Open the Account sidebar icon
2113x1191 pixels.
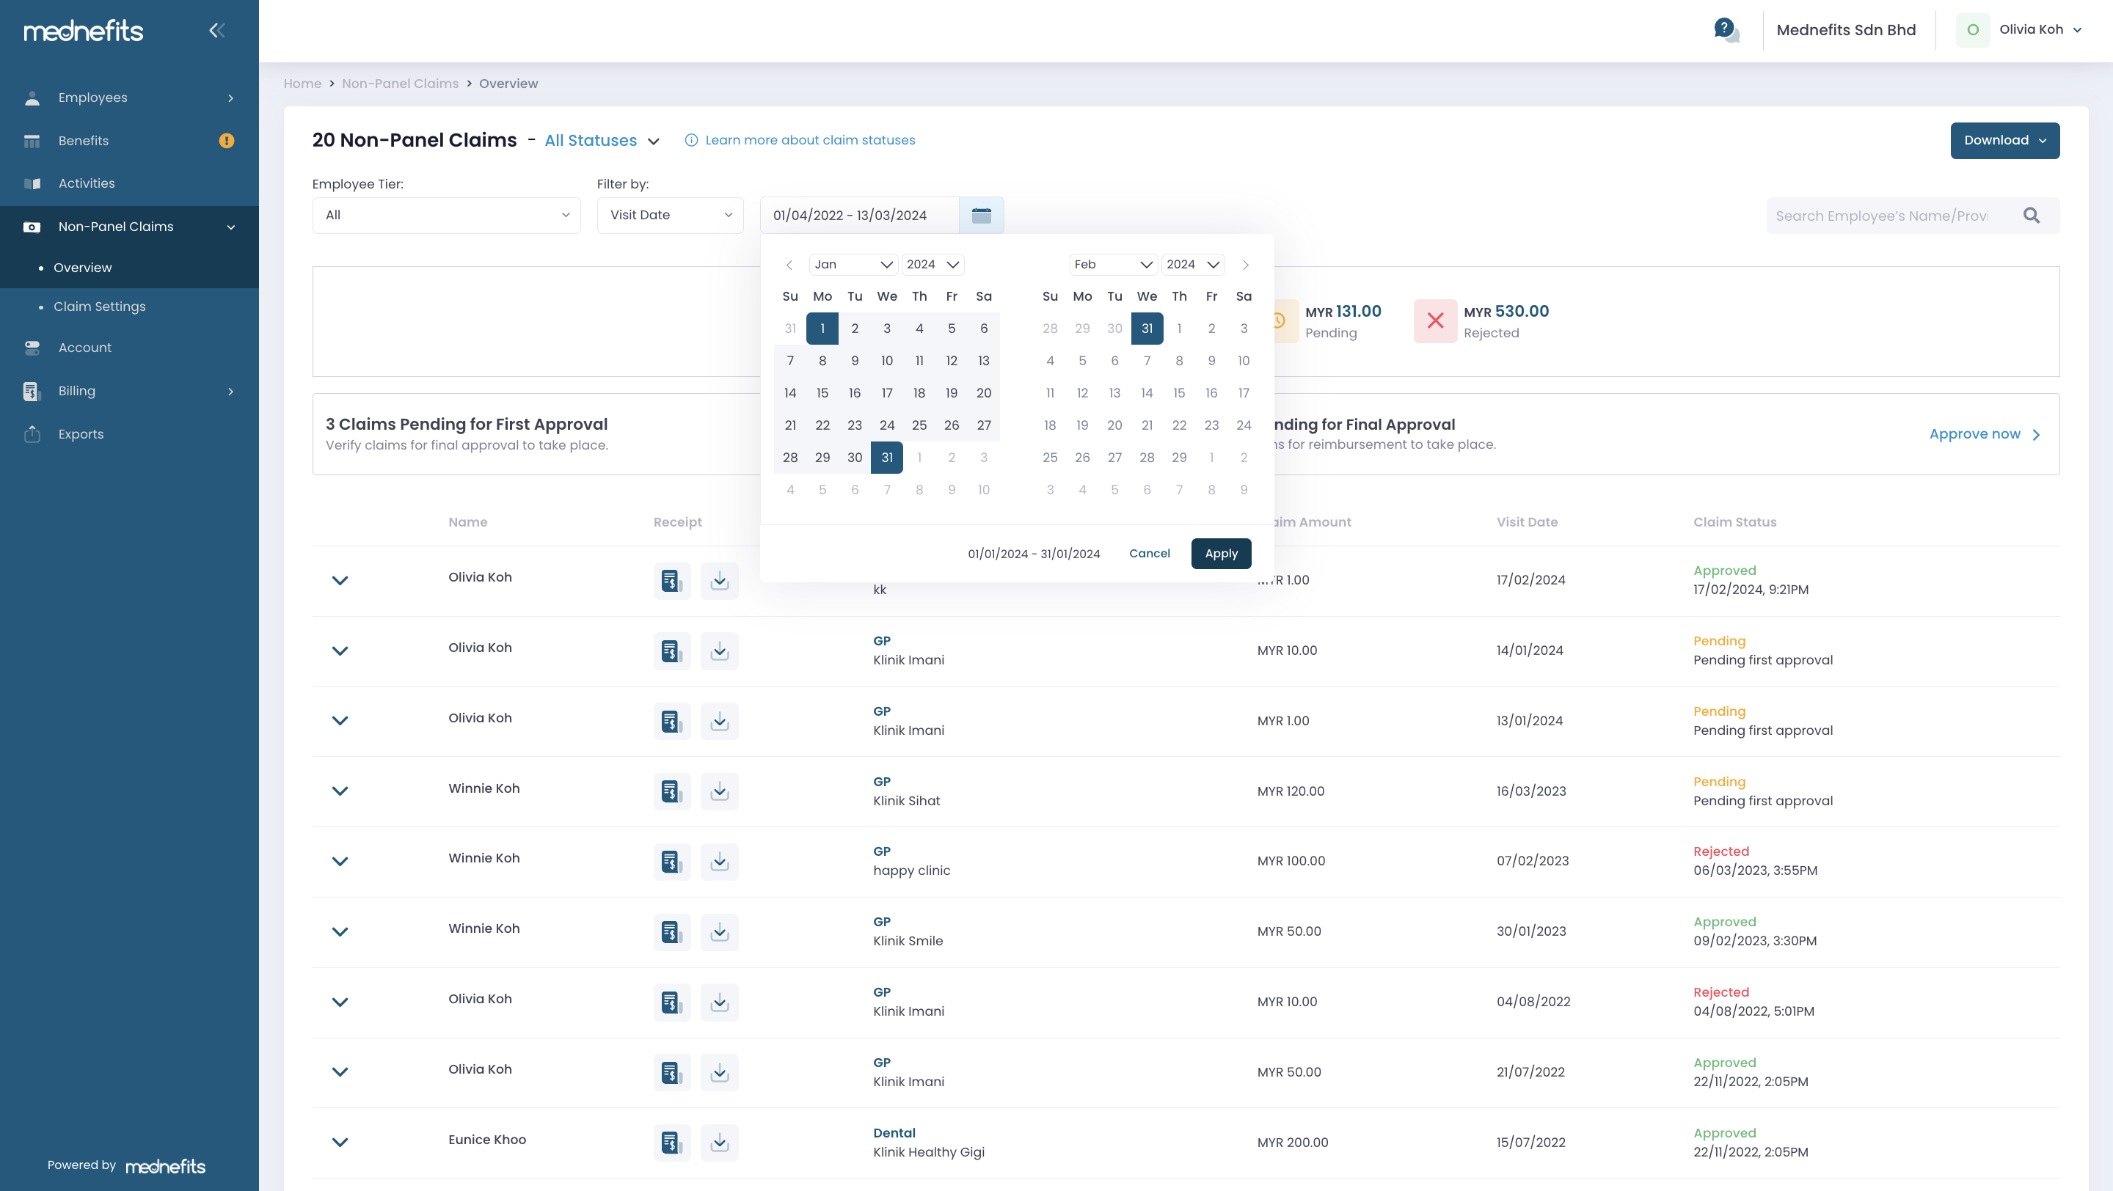coord(31,348)
